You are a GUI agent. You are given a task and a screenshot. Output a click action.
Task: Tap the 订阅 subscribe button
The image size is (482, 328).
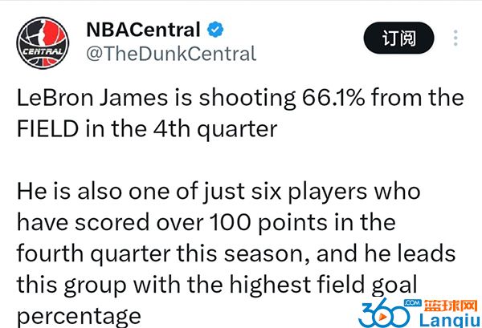click(398, 38)
